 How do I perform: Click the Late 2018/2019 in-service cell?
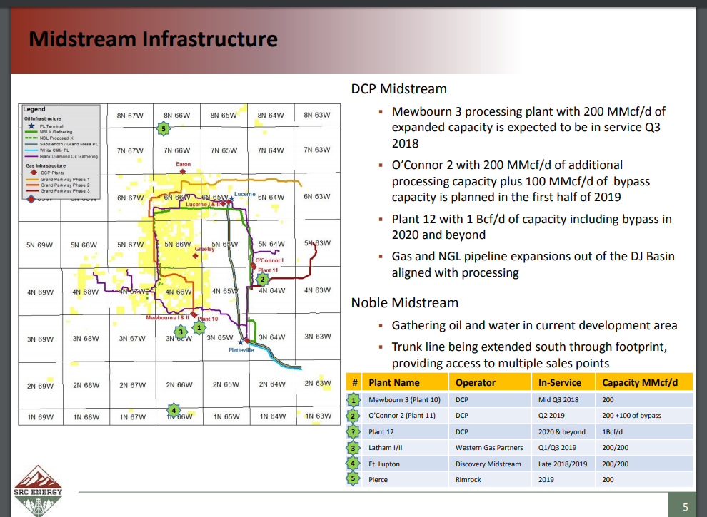[x=563, y=464]
